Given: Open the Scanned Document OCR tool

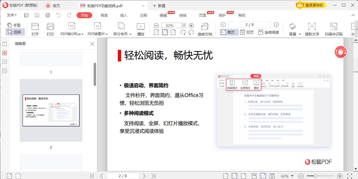Looking at the screenshot, I should pyautogui.click(x=334, y=29).
